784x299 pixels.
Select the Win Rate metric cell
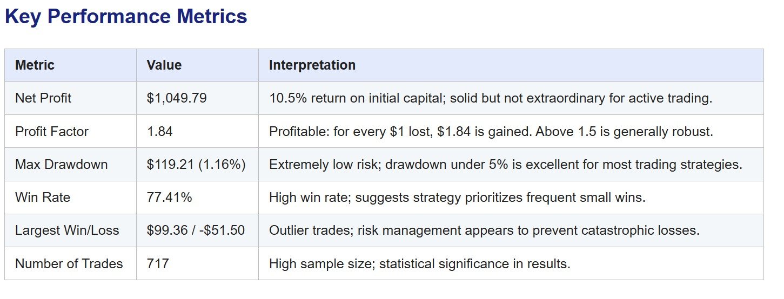(x=43, y=198)
